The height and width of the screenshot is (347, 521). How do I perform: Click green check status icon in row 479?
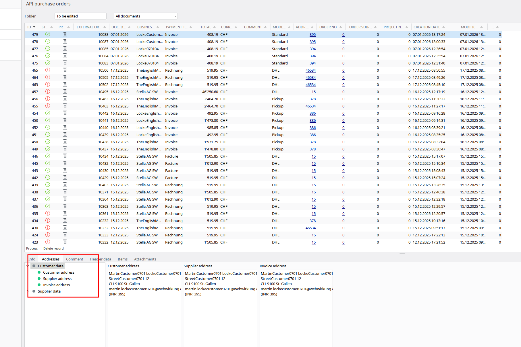click(x=48, y=34)
